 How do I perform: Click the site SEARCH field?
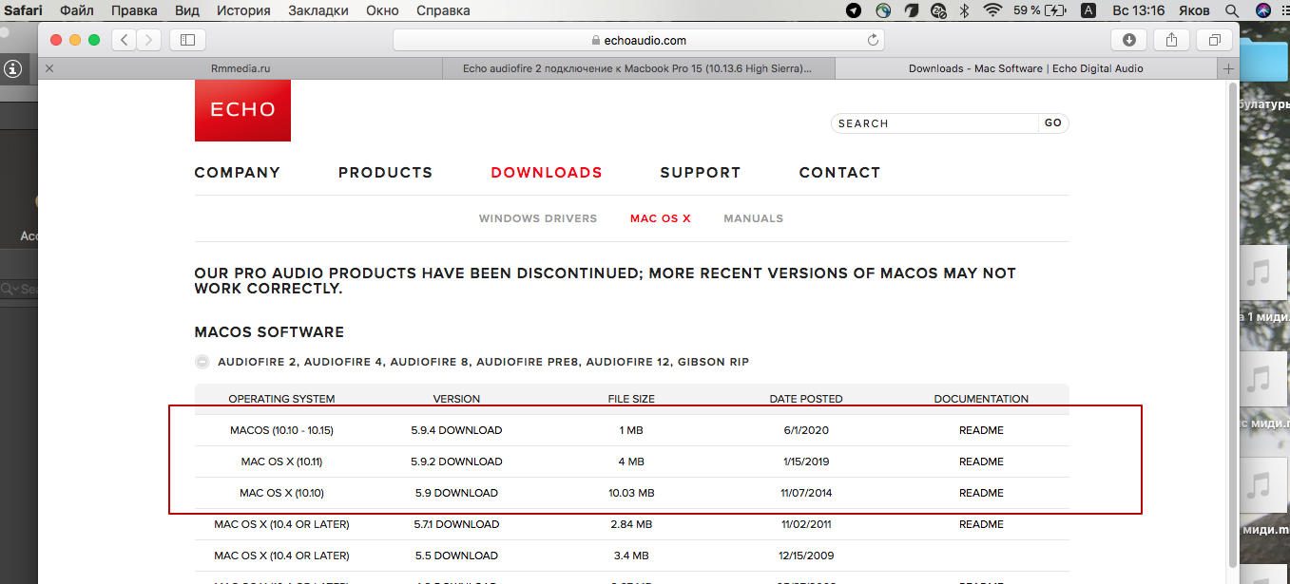tap(934, 123)
